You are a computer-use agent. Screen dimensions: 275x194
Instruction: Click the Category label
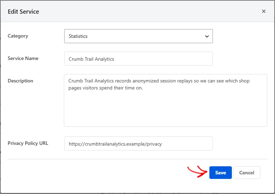[x=18, y=36]
